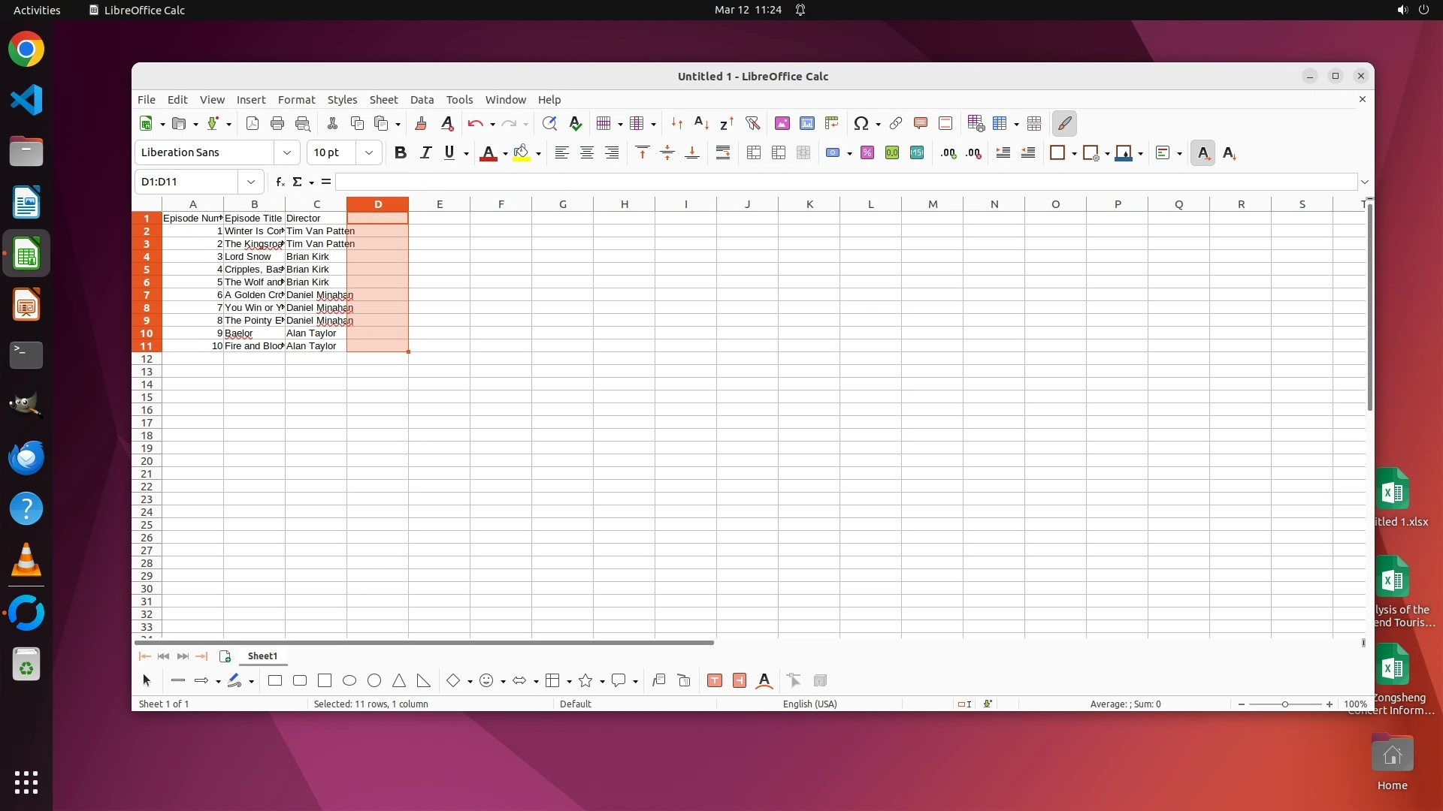The image size is (1443, 811).
Task: Click the column E header
Action: click(440, 204)
